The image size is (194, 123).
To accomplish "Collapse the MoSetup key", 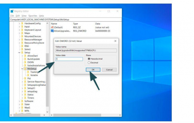I will 22,69.
